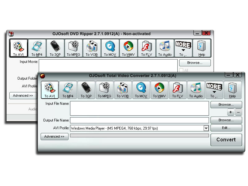Choose To MP4 in DVD Ripper window
Screen dimensions: 248x186
point(37,48)
